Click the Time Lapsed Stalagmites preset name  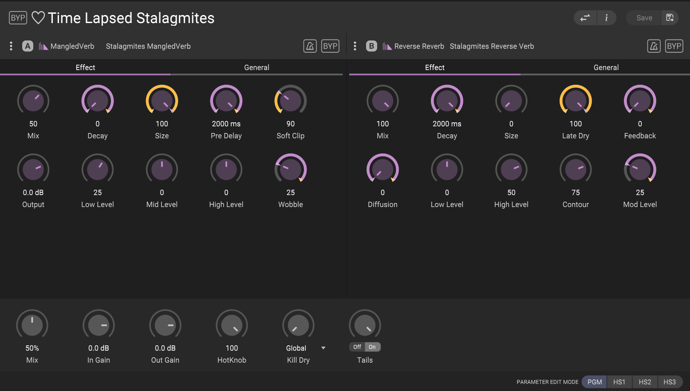tap(131, 18)
